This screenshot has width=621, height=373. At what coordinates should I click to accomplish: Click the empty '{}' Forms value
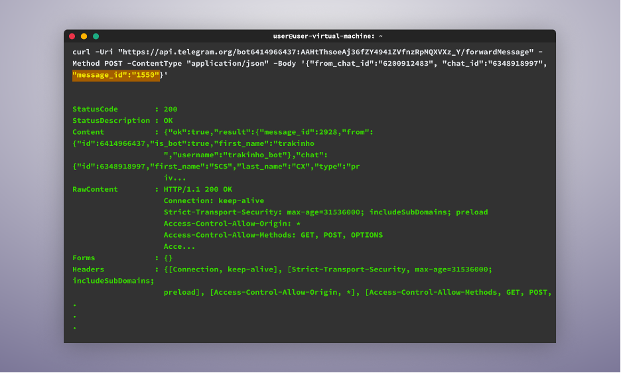[169, 258]
